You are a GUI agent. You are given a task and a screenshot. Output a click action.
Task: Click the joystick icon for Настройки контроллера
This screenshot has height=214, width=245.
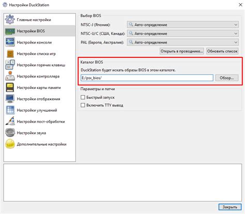click(x=10, y=76)
